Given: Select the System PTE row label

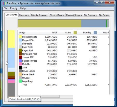Looking at the screenshot, I should click(x=28, y=57).
